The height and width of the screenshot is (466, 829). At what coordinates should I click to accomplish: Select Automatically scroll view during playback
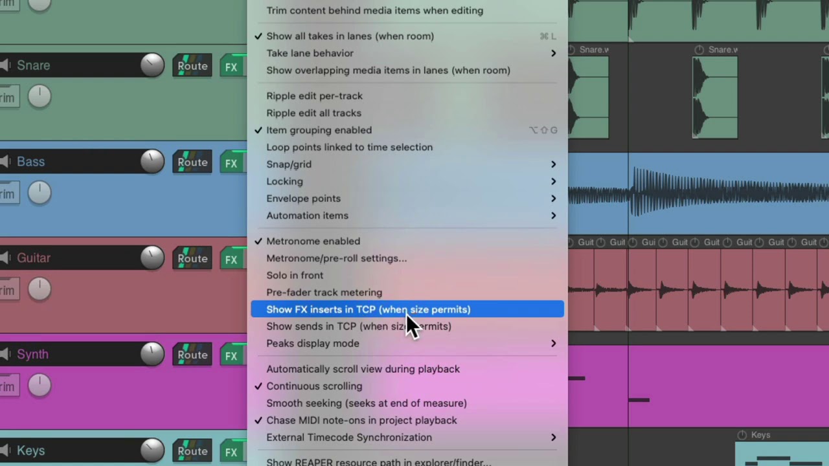[407, 369]
